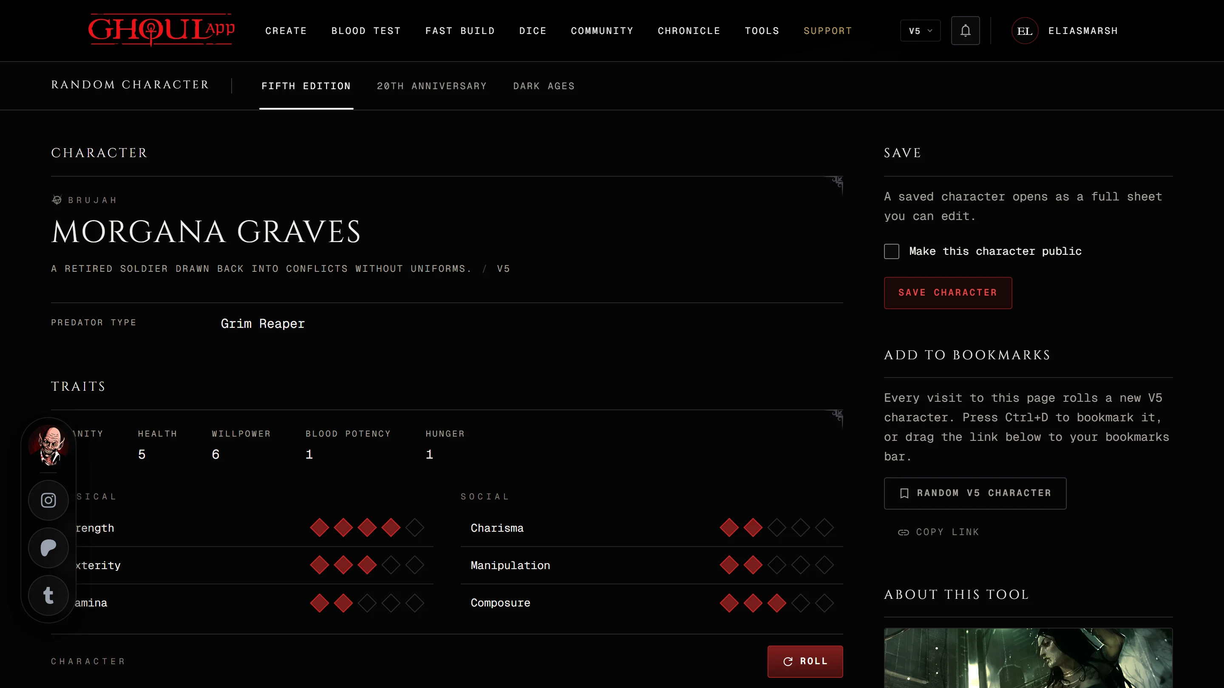
Task: Open the notifications bell
Action: [965, 31]
